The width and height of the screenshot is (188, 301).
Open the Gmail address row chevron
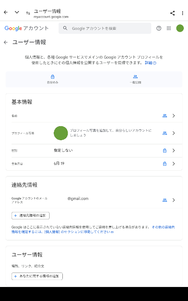[174, 200]
